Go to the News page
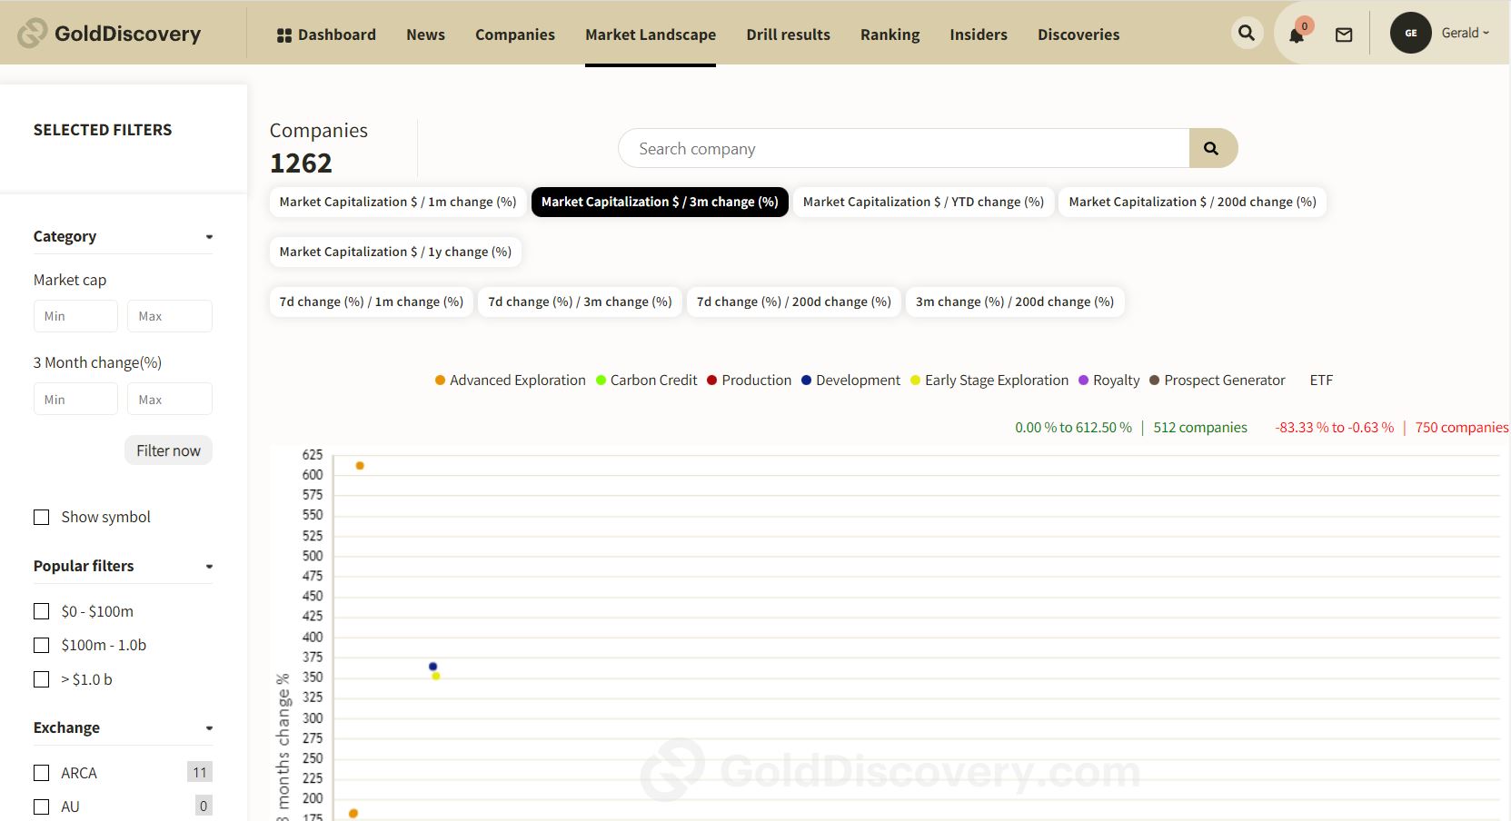 425,35
